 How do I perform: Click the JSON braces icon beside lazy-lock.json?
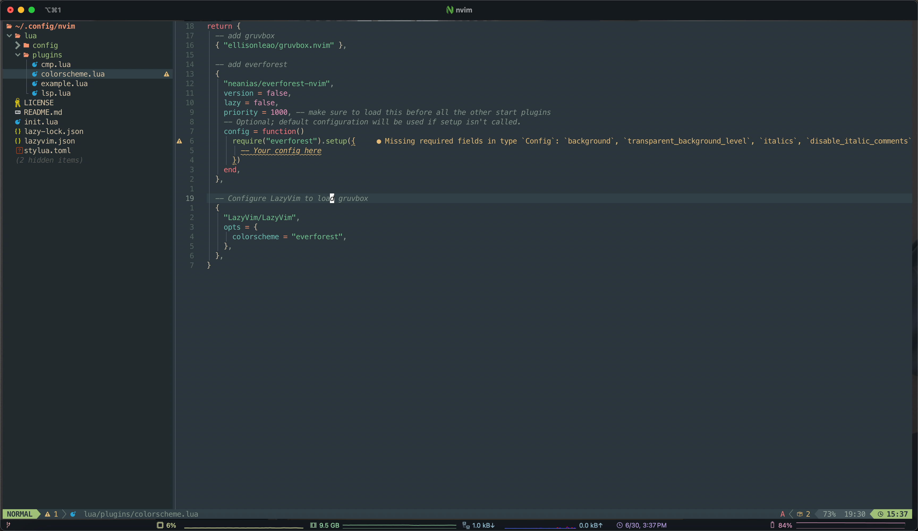18,131
